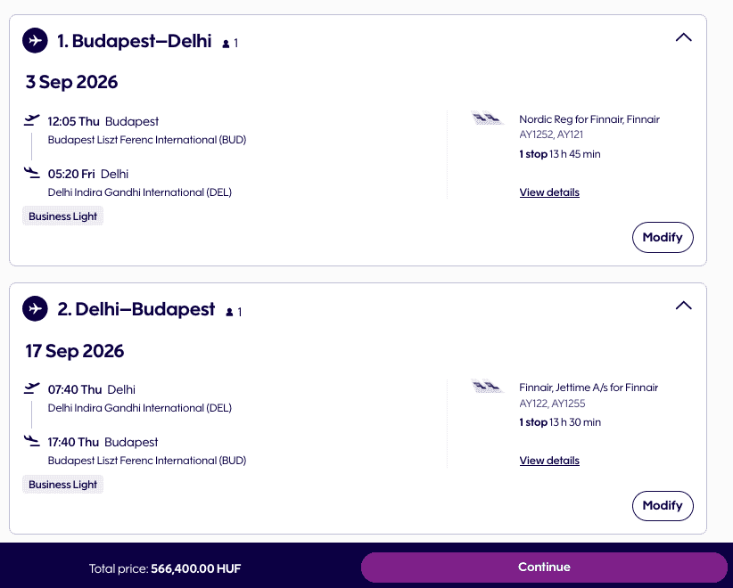Modify the Delhi–Budapest return flight
This screenshot has width=733, height=588.
663,505
